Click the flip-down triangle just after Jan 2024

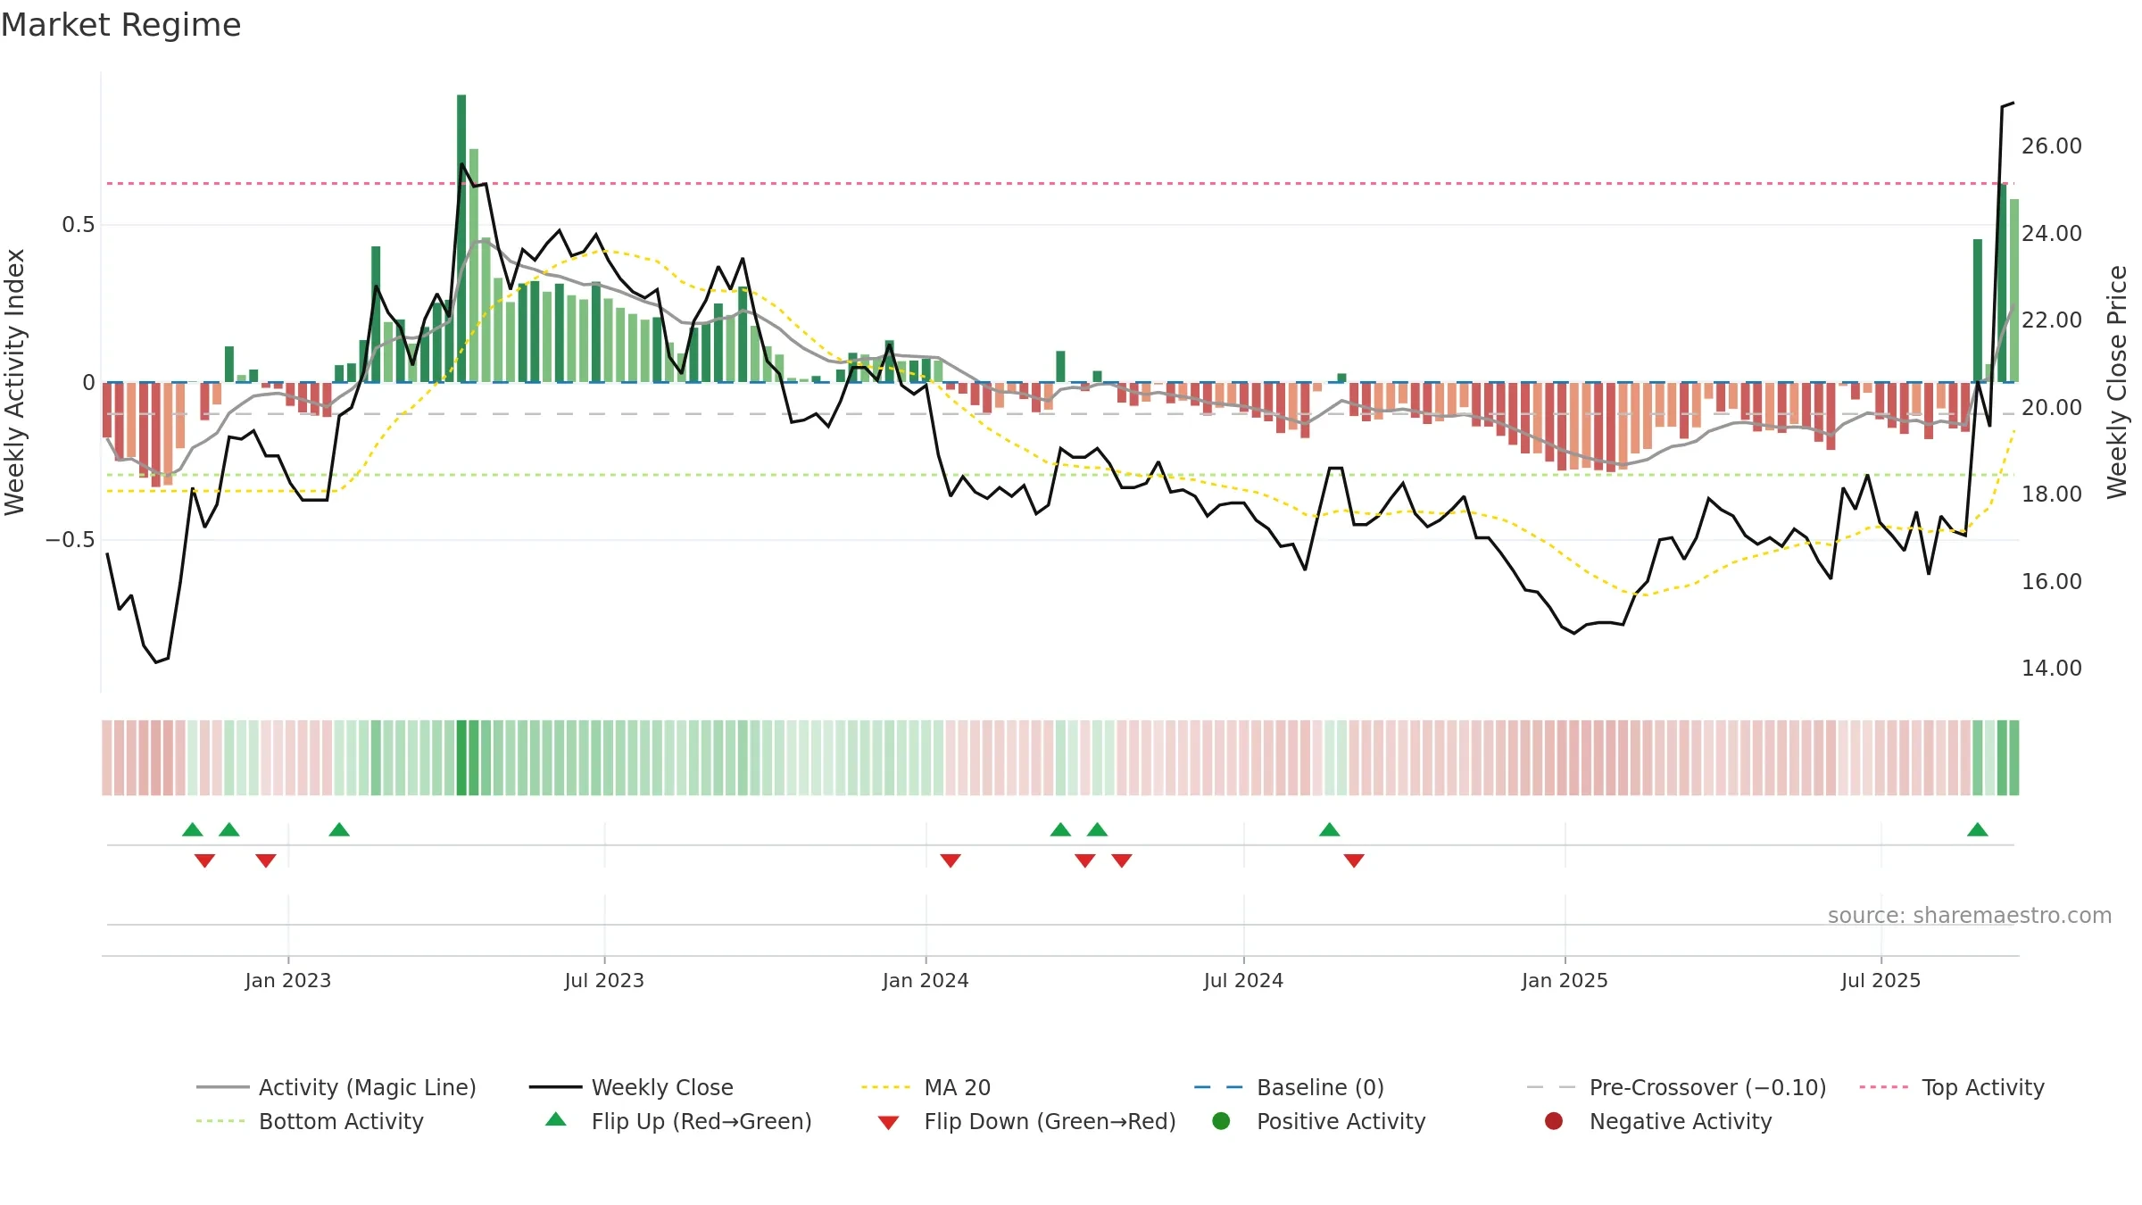point(950,860)
